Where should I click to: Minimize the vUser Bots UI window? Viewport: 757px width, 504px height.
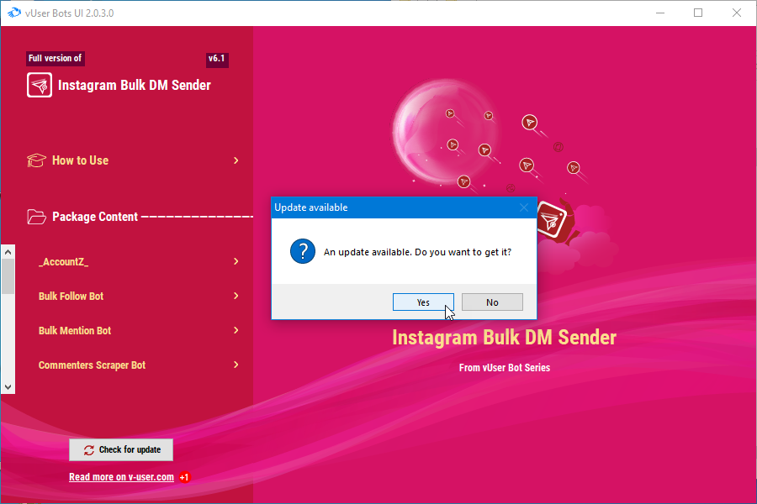click(660, 13)
